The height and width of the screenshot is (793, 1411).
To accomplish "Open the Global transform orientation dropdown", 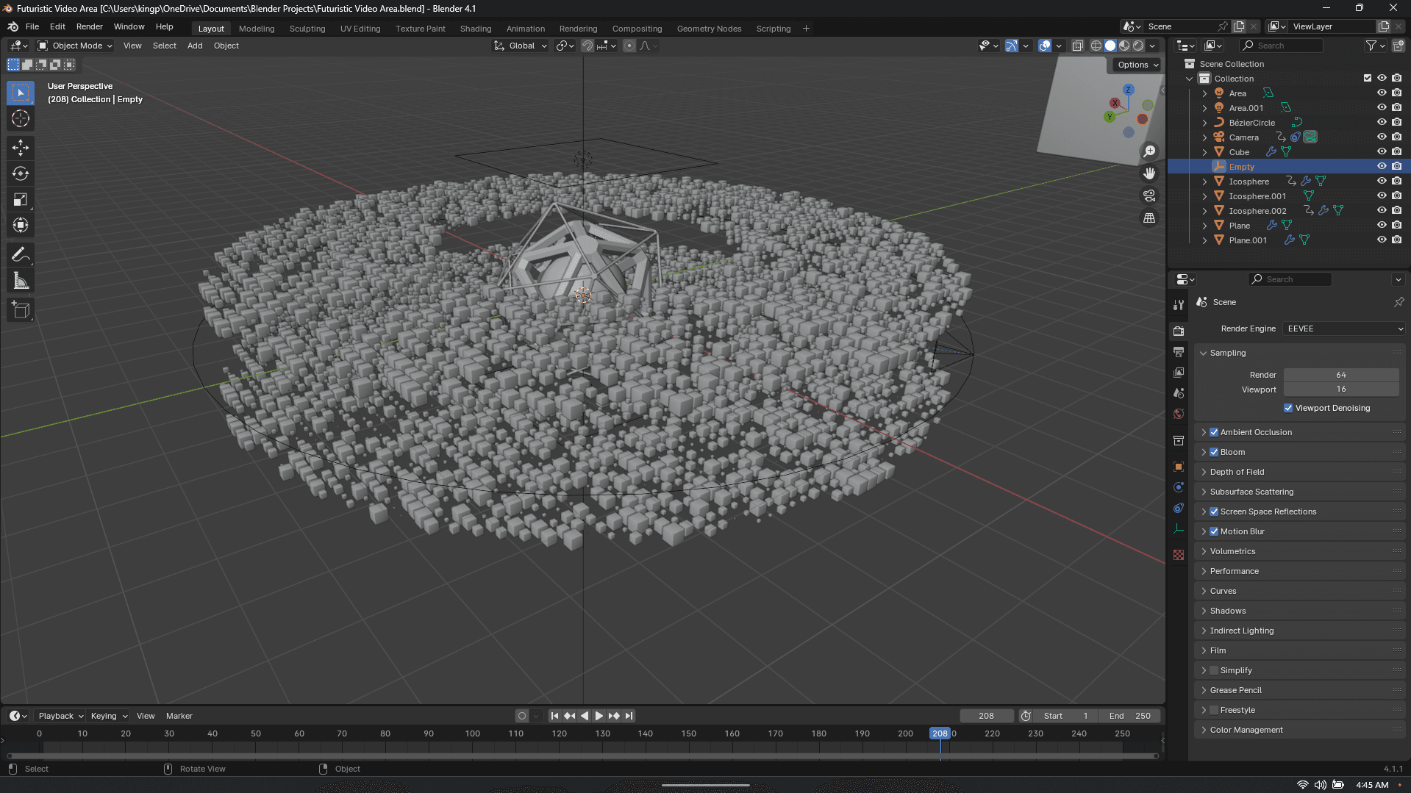I will point(521,46).
